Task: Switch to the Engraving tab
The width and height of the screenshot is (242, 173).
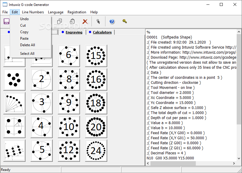Action: (x=72, y=32)
